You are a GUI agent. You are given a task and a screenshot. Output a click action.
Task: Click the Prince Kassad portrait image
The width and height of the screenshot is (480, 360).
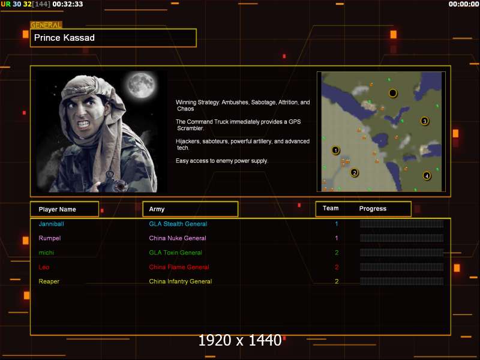(101, 131)
